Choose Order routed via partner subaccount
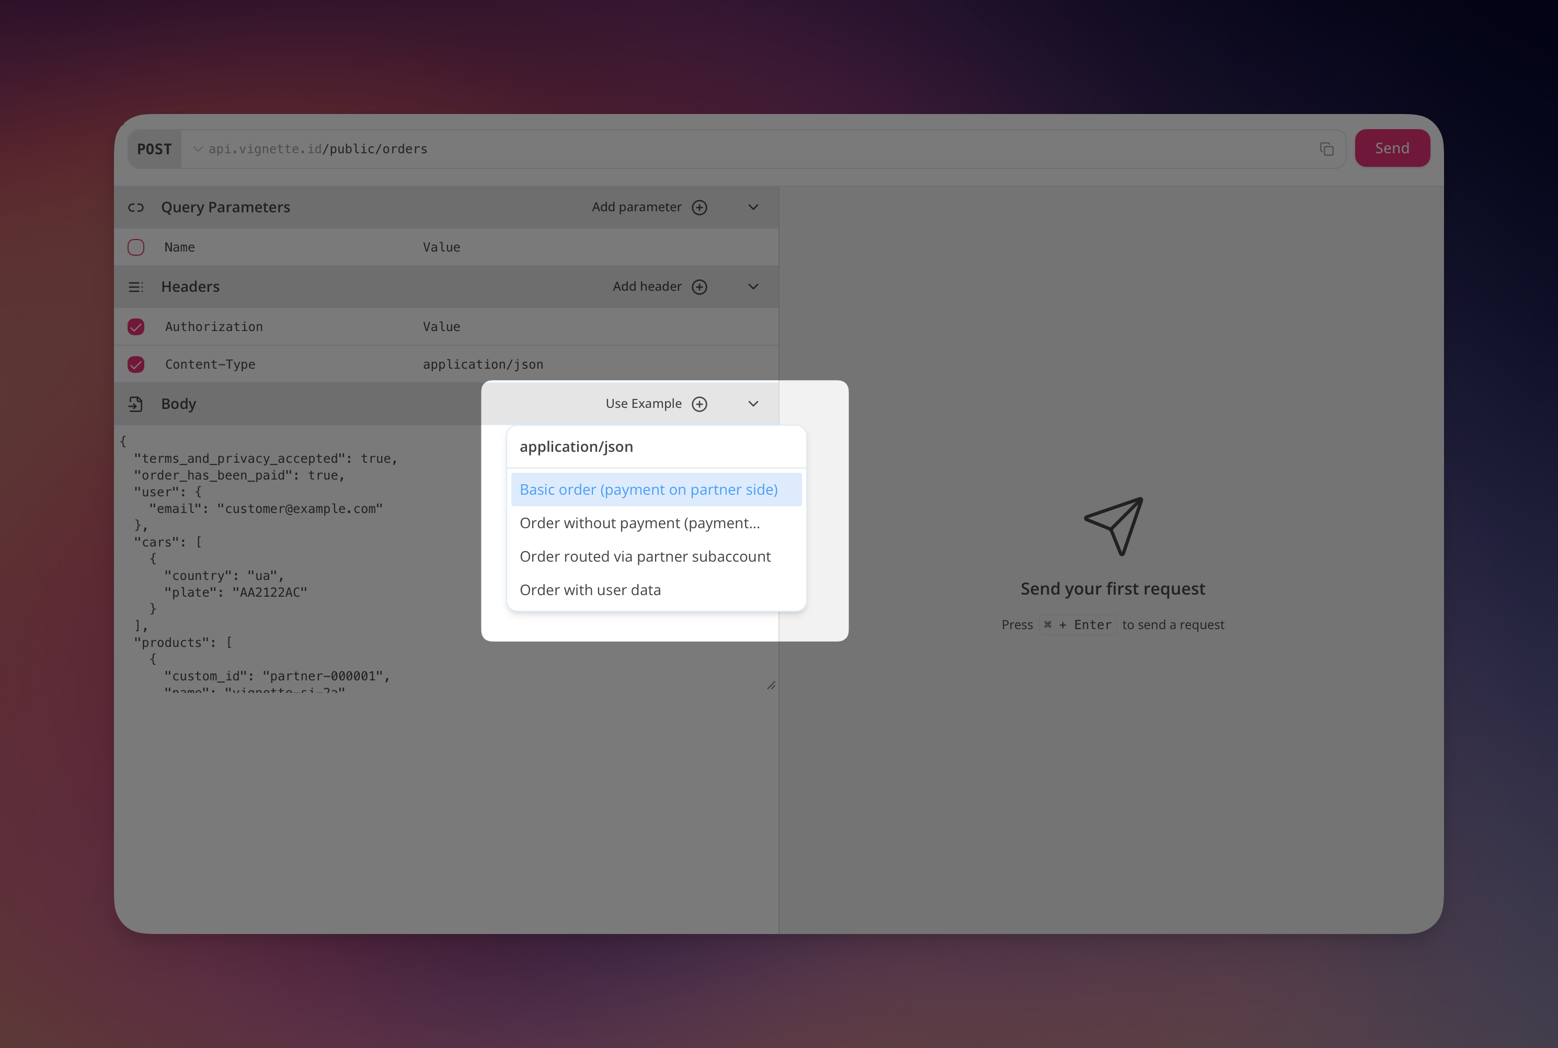1558x1048 pixels. coord(645,556)
